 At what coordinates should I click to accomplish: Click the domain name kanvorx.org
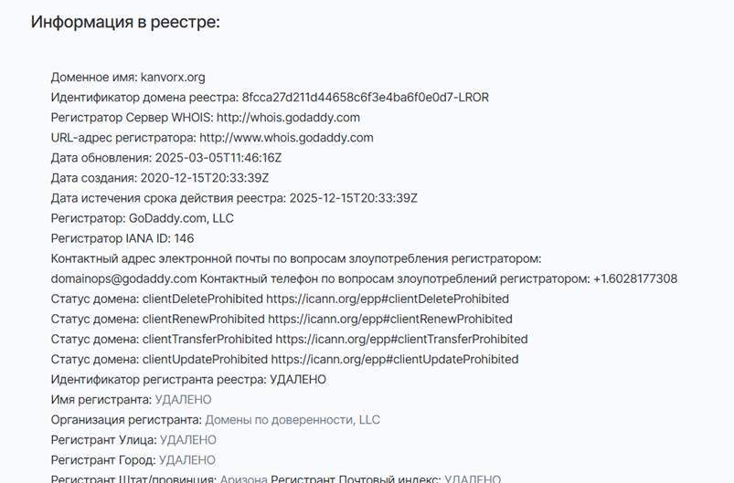(x=173, y=77)
